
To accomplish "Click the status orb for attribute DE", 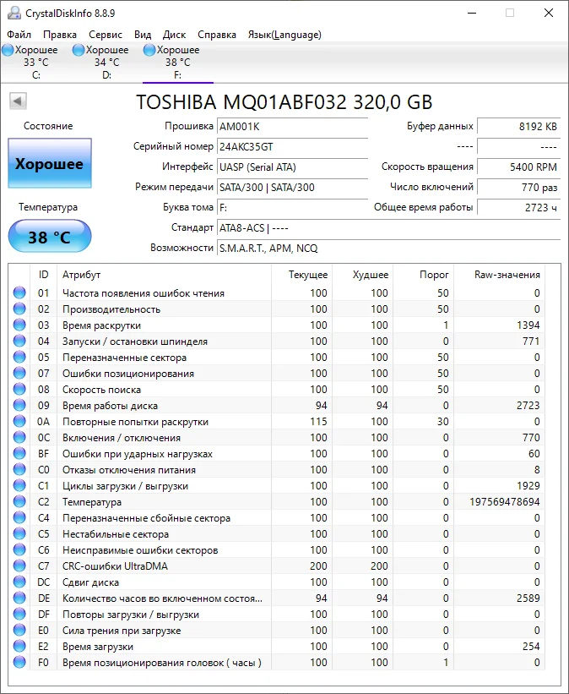I will click(19, 598).
